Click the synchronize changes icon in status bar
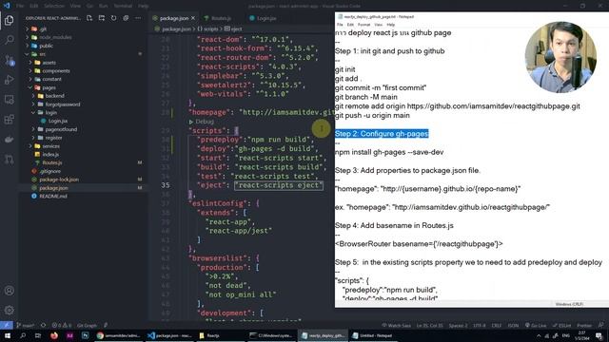609x342 pixels. [43, 325]
